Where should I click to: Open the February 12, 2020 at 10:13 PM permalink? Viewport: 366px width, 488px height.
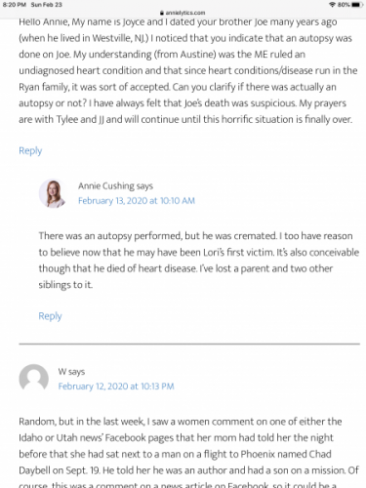click(x=116, y=386)
